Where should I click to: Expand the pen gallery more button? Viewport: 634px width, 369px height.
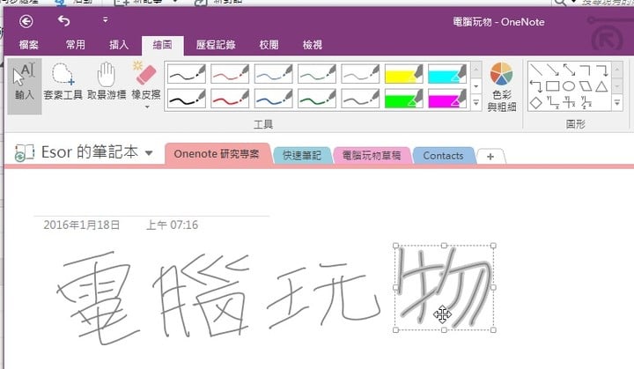(x=476, y=103)
